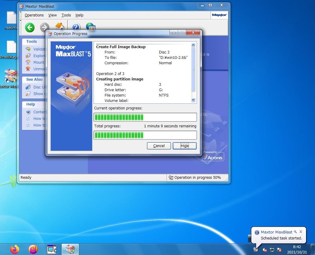Image resolution: width=315 pixels, height=255 pixels.
Task: Click the Explore magnifier icon in Tools panel
Action: (28, 56)
